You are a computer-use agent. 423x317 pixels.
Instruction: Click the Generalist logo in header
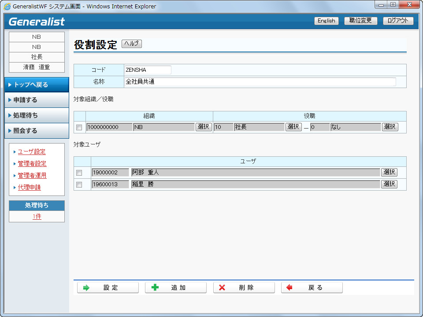coord(37,22)
